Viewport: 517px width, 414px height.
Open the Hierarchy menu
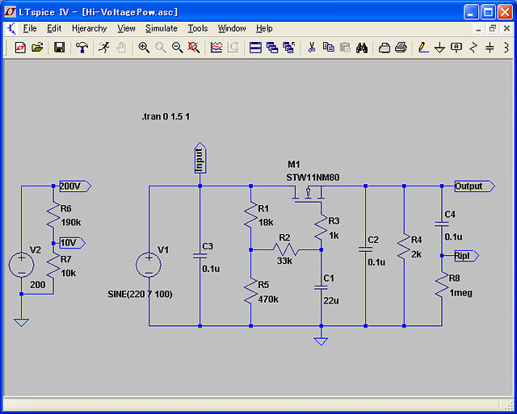click(90, 29)
